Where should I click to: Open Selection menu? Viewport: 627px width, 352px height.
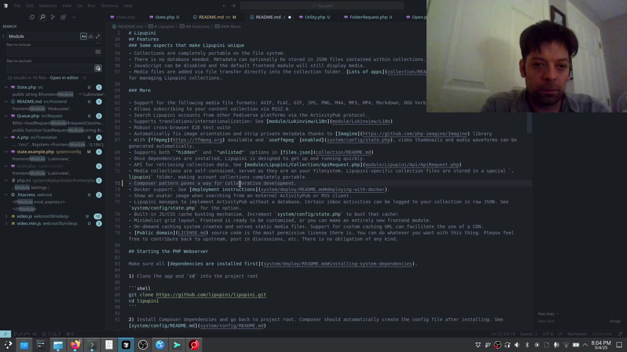click(x=48, y=5)
